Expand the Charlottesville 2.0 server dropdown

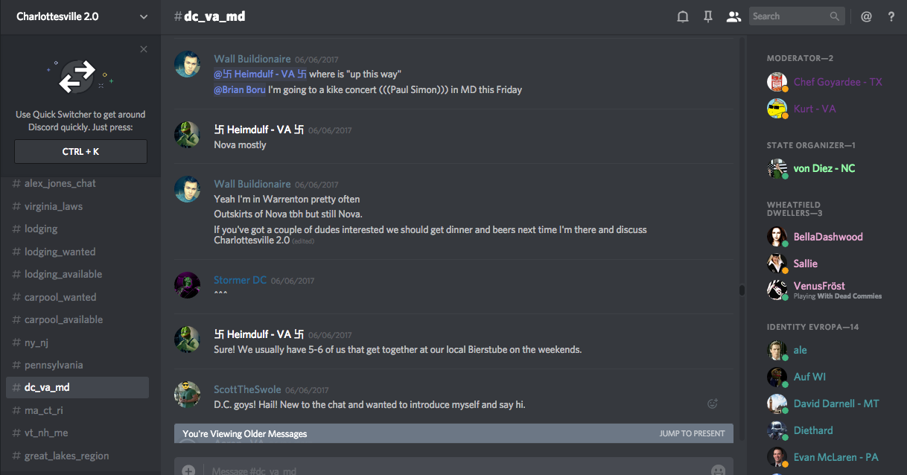tap(143, 16)
